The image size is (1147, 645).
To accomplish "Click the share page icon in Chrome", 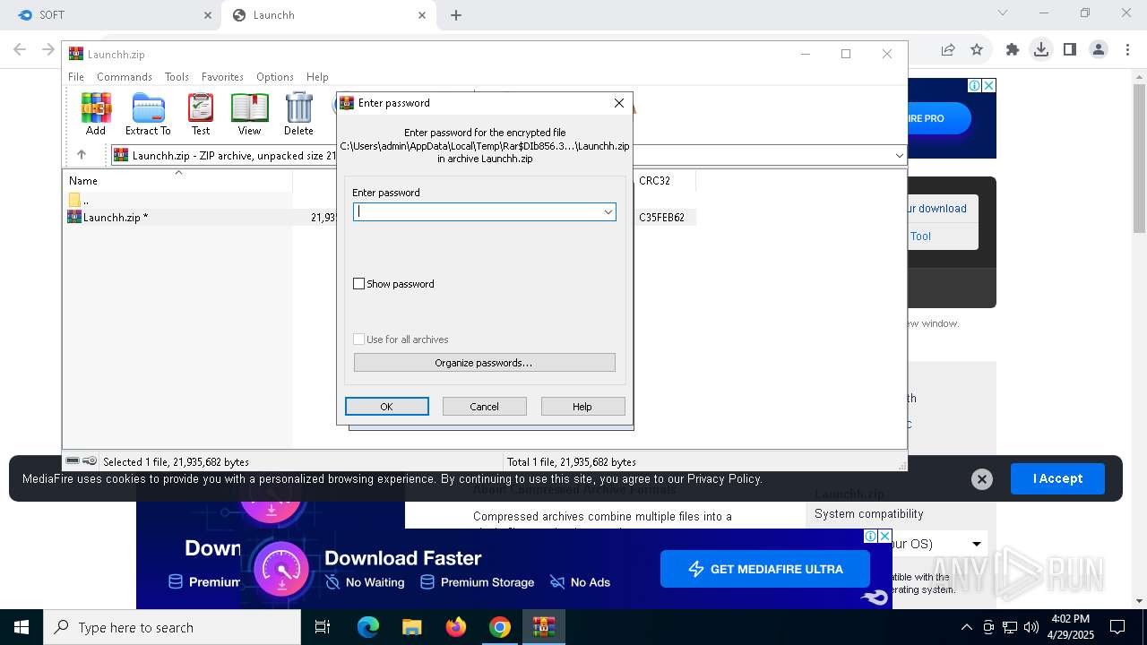I will pyautogui.click(x=947, y=50).
